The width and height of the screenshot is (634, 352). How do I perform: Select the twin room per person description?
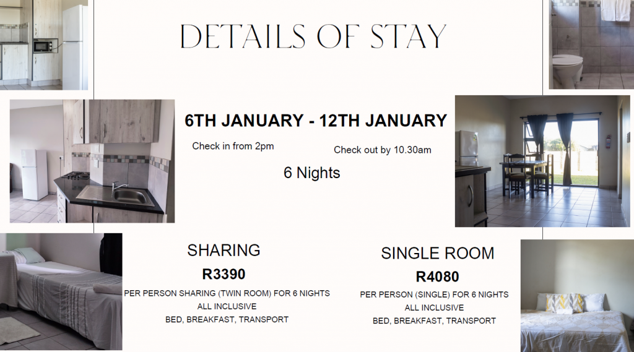click(227, 293)
